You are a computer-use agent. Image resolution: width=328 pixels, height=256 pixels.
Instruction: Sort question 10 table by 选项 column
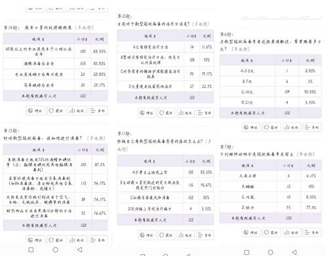(x=150, y=36)
